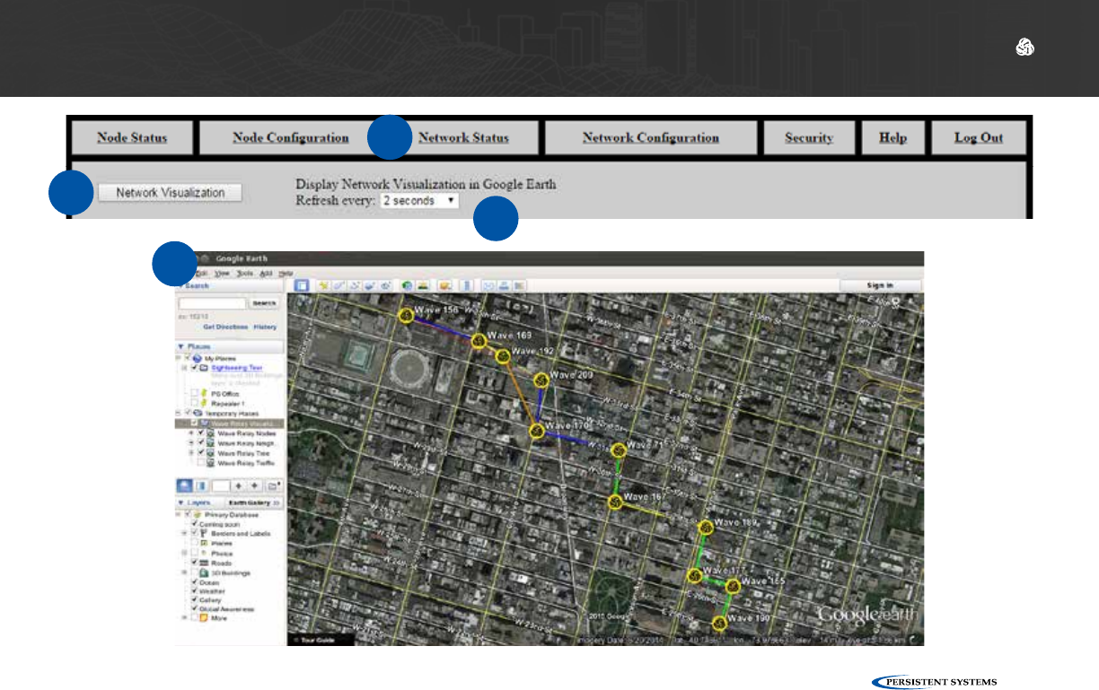Disable the Roads layer checkbox
Screen dimensions: 1099x690
[x=194, y=562]
